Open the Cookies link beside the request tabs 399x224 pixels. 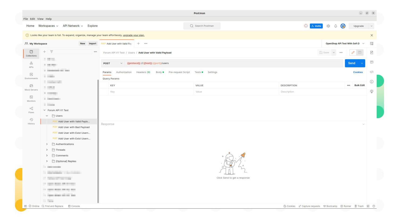tap(358, 72)
